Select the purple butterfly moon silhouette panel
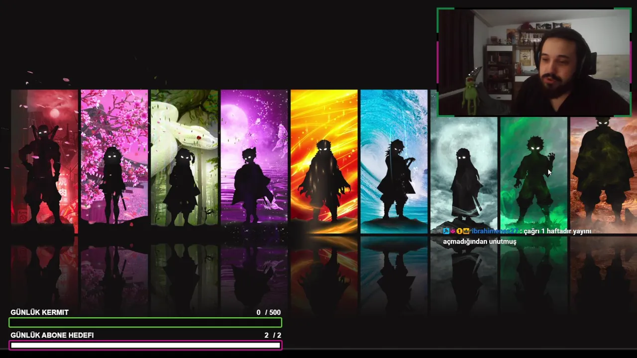 pos(254,161)
